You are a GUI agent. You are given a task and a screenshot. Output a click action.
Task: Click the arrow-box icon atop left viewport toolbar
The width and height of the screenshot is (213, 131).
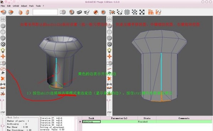[3, 19]
